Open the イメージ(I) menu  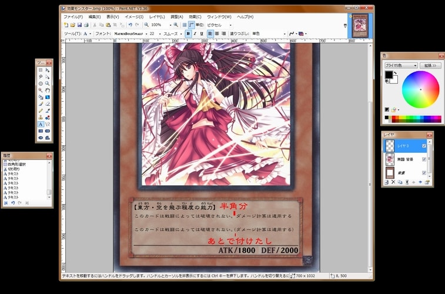(x=133, y=16)
